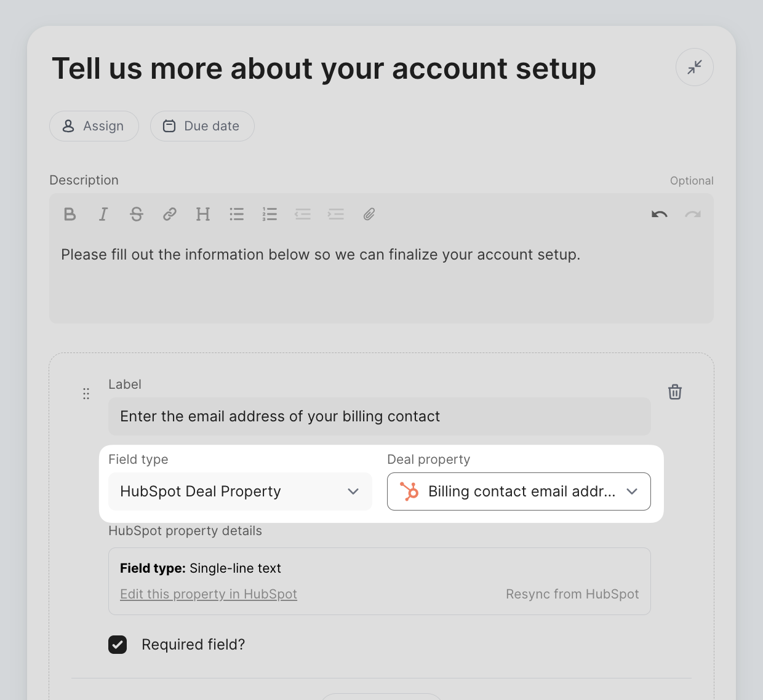Apply heading style in description
Viewport: 763px width, 700px height.
pyautogui.click(x=203, y=214)
